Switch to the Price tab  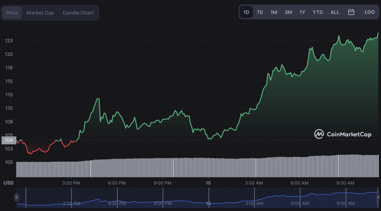(12, 13)
